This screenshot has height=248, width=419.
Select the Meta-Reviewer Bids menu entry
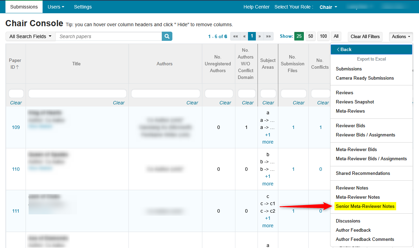tap(356, 149)
